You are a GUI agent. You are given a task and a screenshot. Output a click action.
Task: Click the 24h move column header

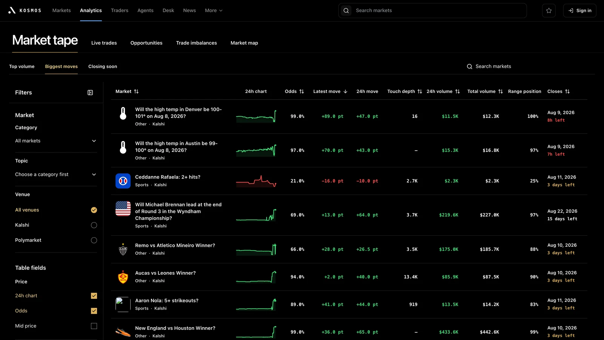click(367, 91)
